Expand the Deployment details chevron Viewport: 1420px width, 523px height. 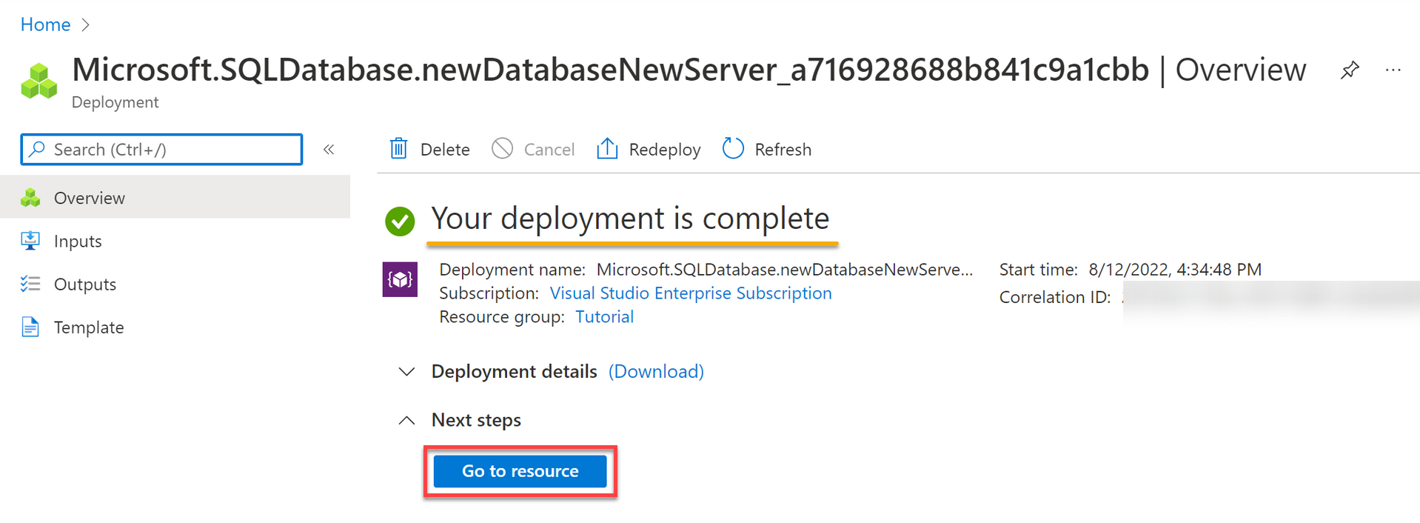click(406, 371)
